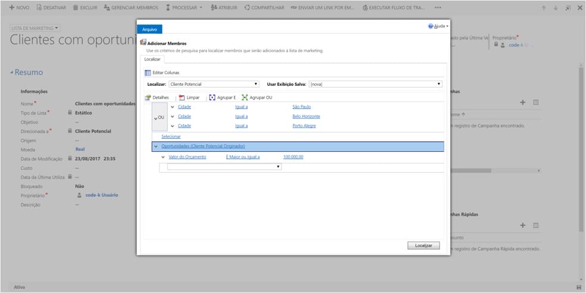The height and width of the screenshot is (293, 586).
Task: Clear criteria with the Limpar button
Action: point(189,97)
